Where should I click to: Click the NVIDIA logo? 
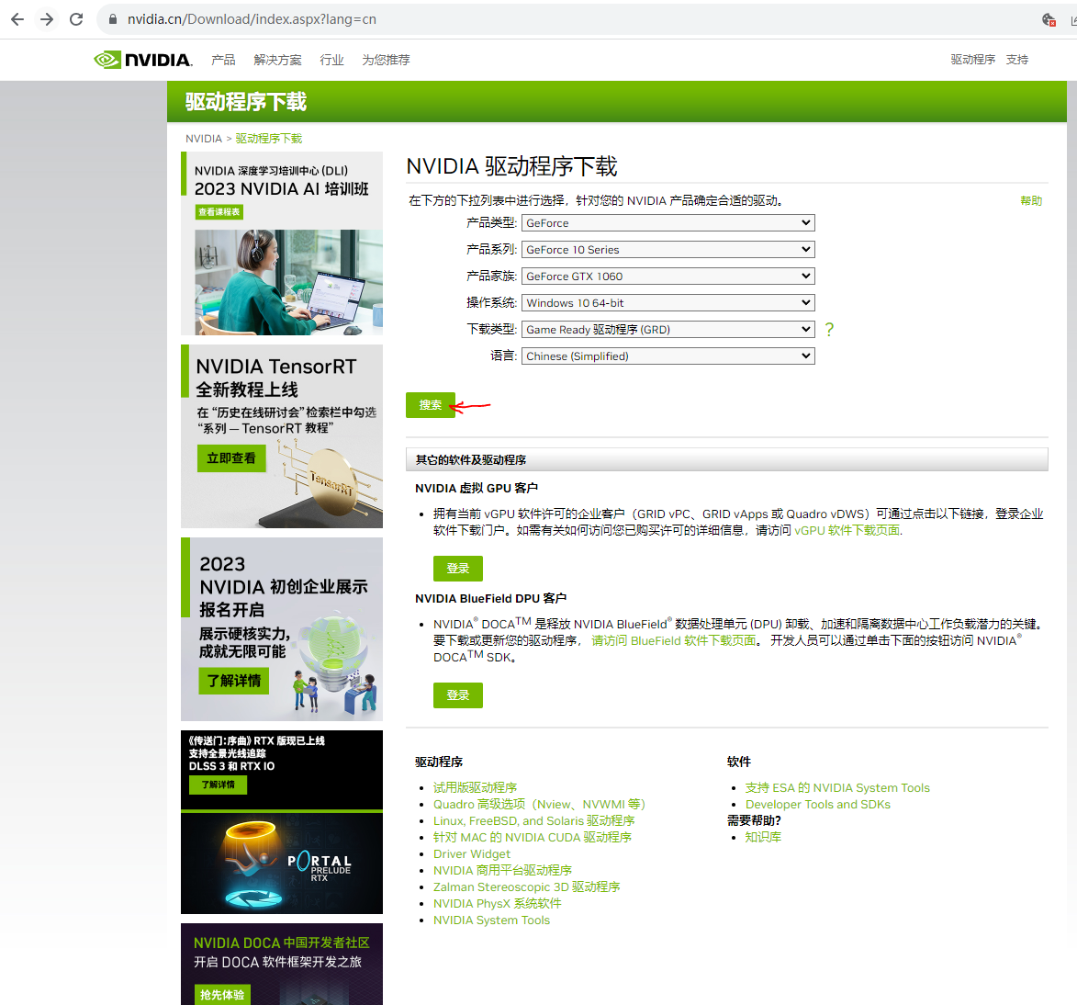click(x=143, y=60)
